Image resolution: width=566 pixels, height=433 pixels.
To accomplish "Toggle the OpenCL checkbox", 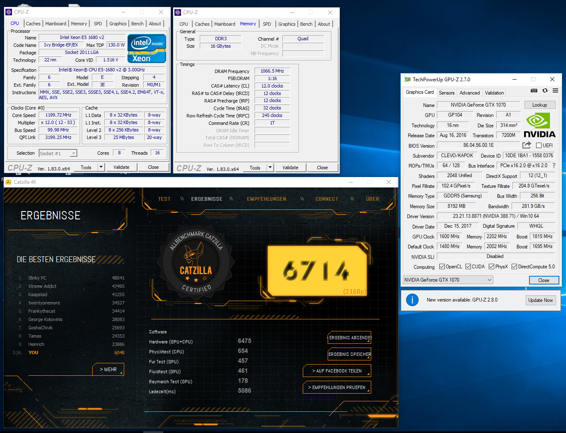I will click(x=442, y=267).
